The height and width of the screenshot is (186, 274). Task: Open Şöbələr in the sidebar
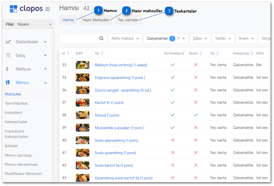click(11, 146)
